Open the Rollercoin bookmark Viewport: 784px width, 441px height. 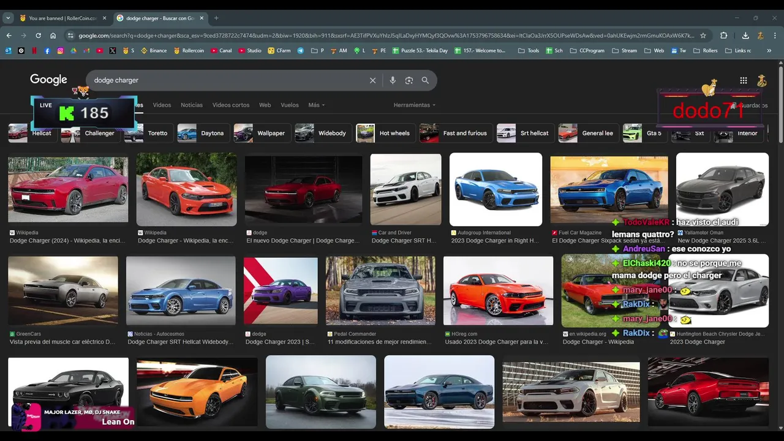pos(189,51)
